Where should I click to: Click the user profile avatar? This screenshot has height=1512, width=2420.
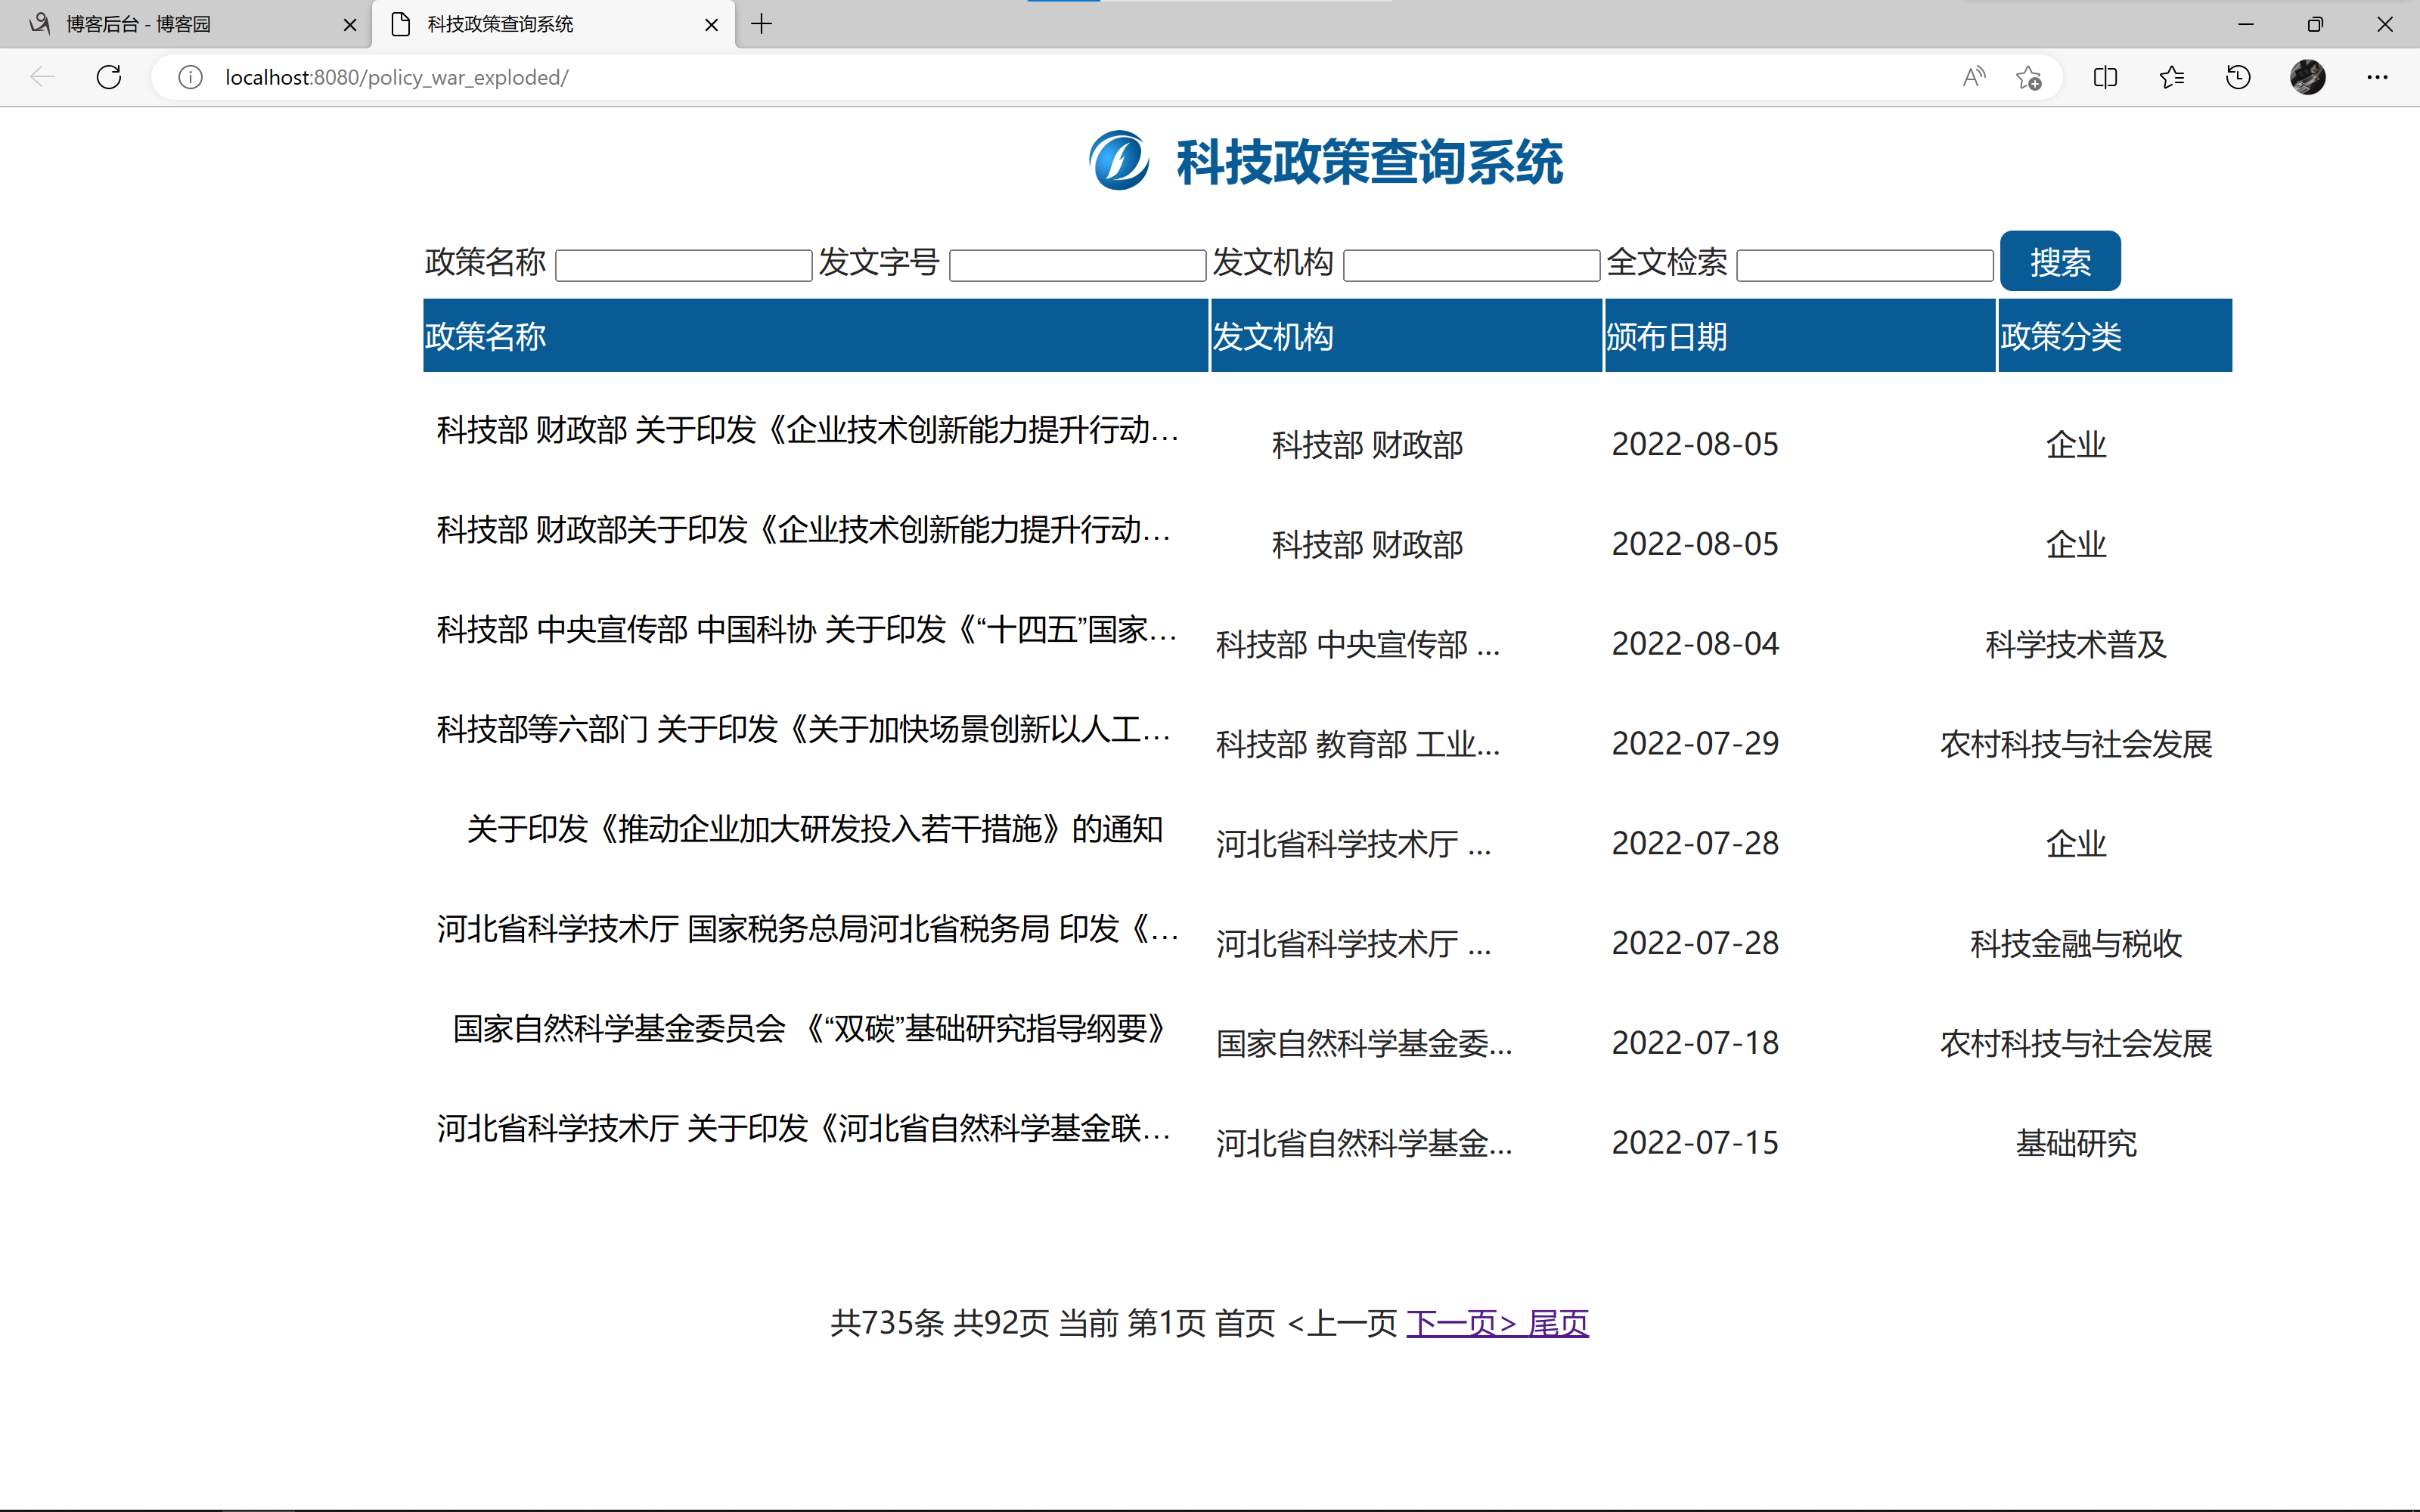point(2307,77)
